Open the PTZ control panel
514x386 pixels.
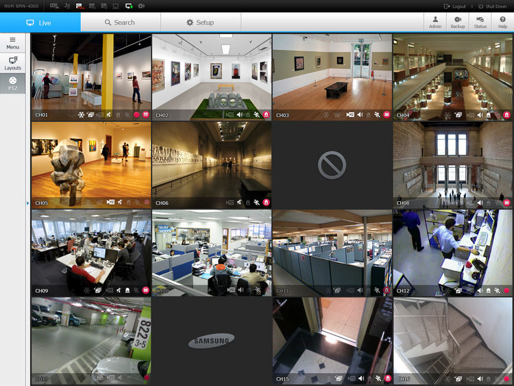coord(12,83)
